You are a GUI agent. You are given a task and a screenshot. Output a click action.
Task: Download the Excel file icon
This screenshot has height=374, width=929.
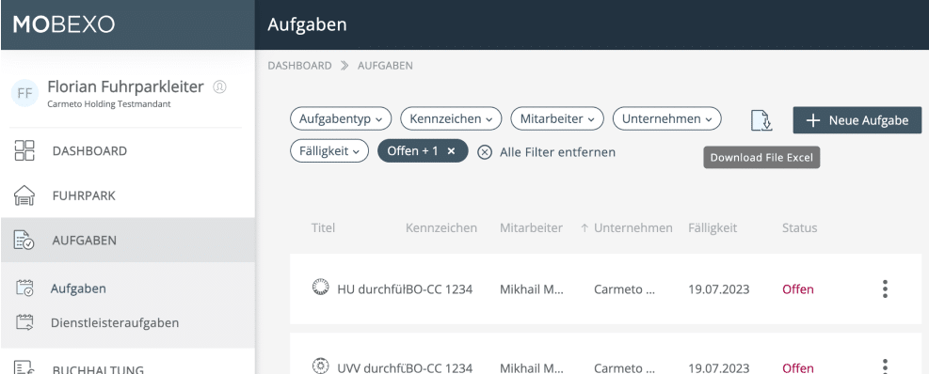(761, 120)
